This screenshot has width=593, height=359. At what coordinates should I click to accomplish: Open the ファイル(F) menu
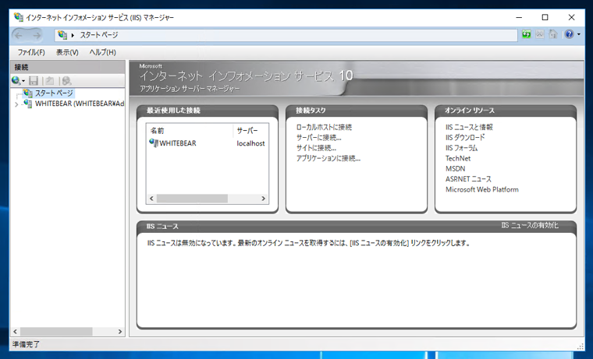[x=31, y=52]
